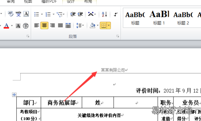Decrease the paragraph indent

73,14
